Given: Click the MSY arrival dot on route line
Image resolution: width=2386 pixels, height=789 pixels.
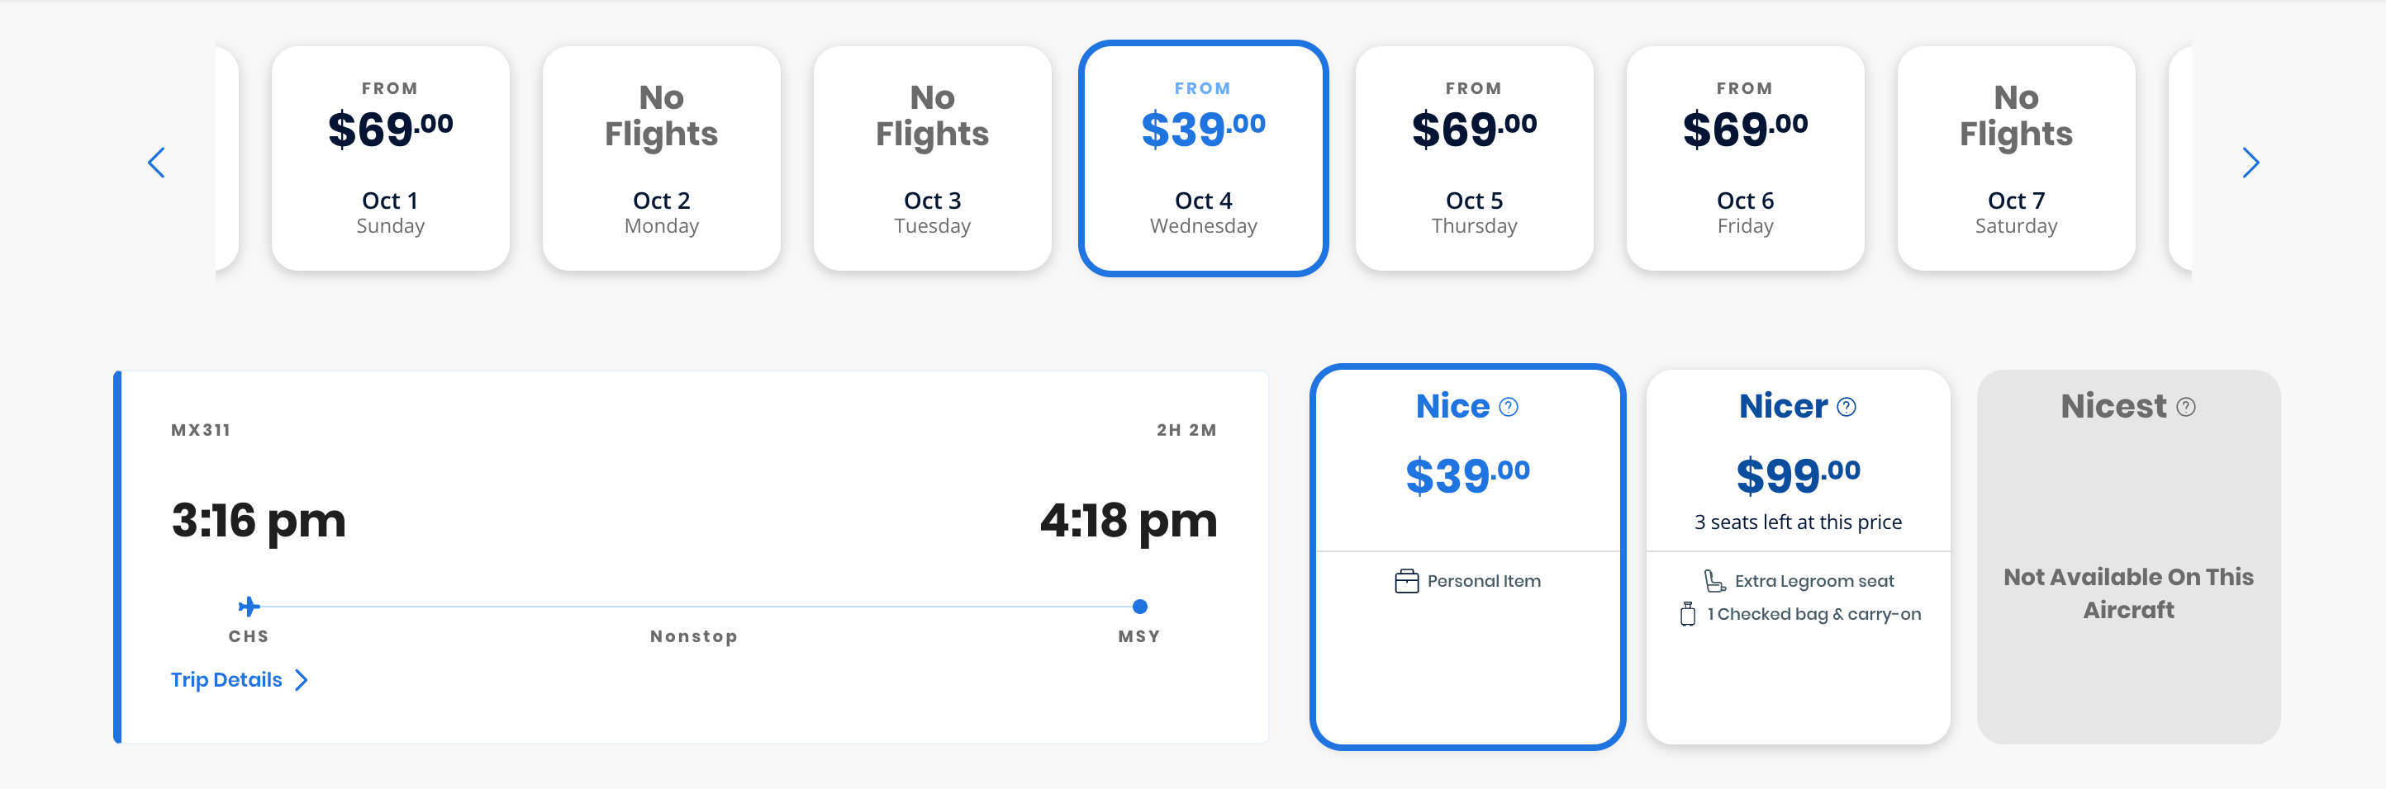Looking at the screenshot, I should 1139,607.
